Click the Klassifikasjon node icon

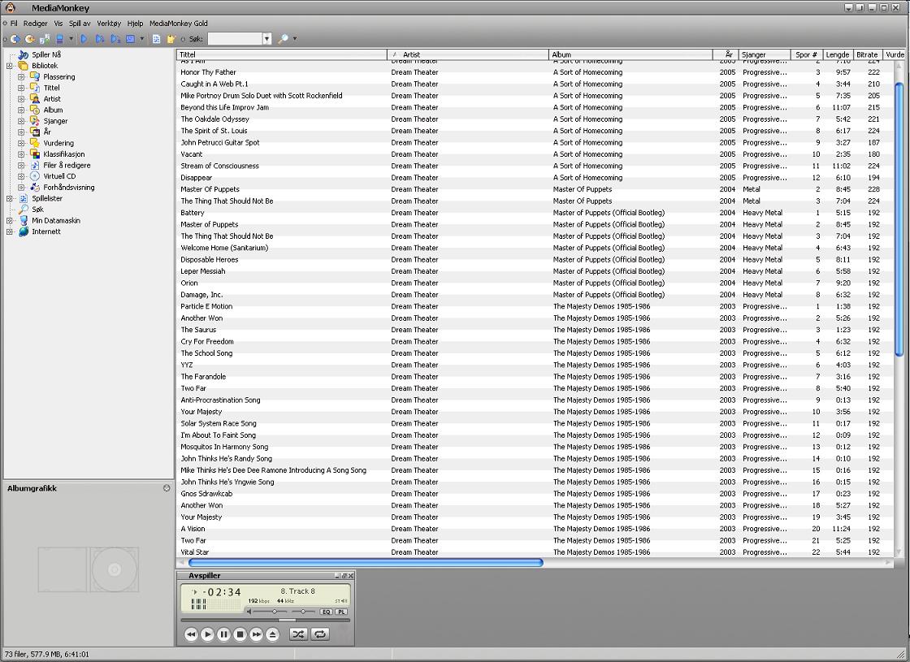(x=35, y=154)
